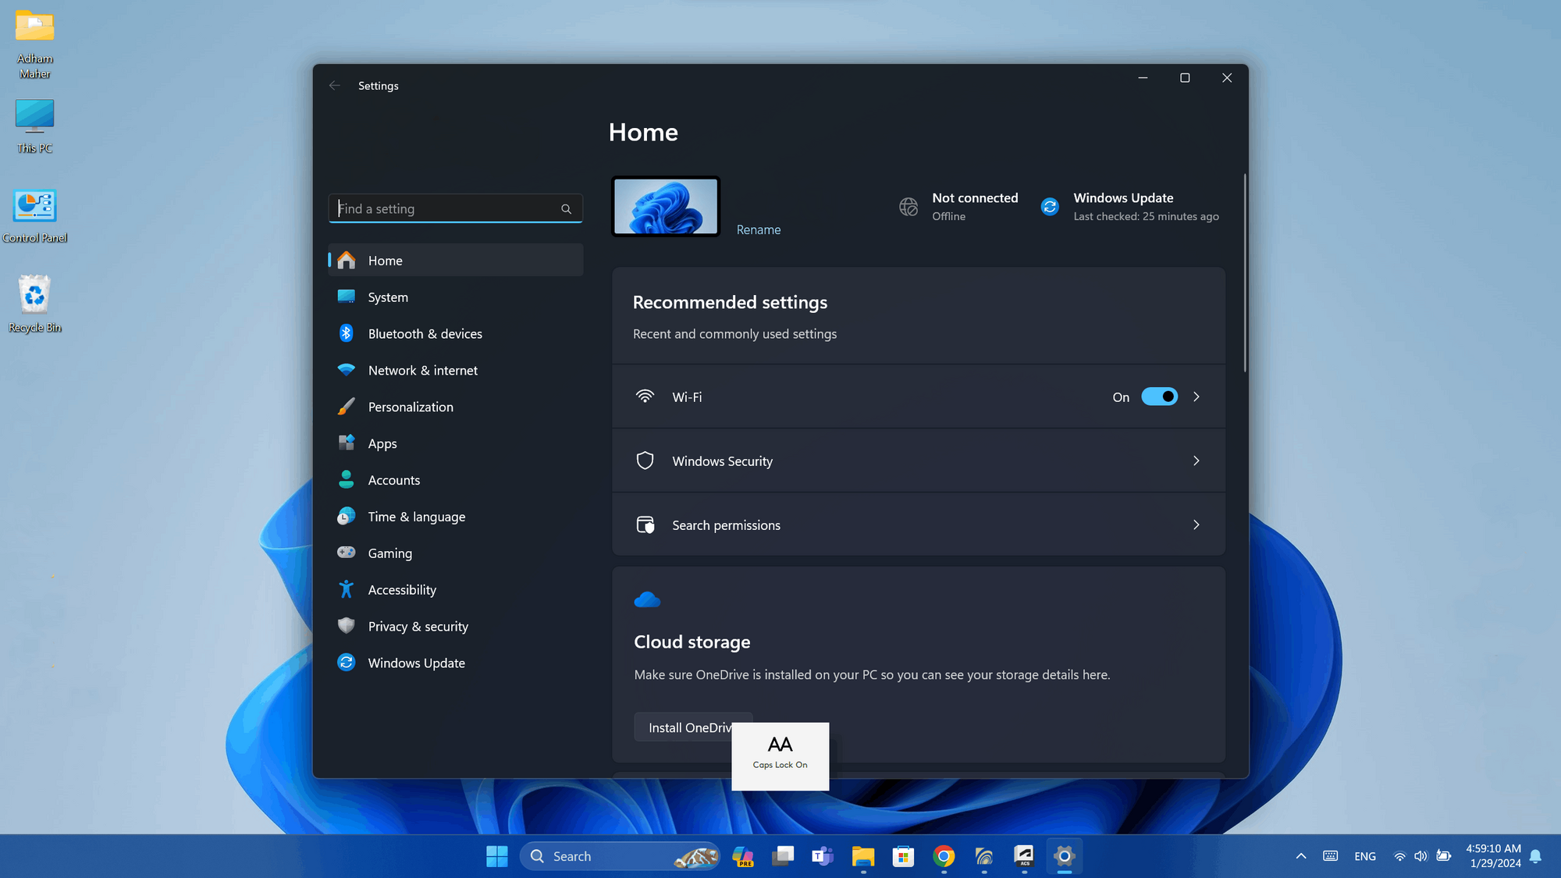
Task: Open File Explorer from the taskbar
Action: click(x=863, y=856)
